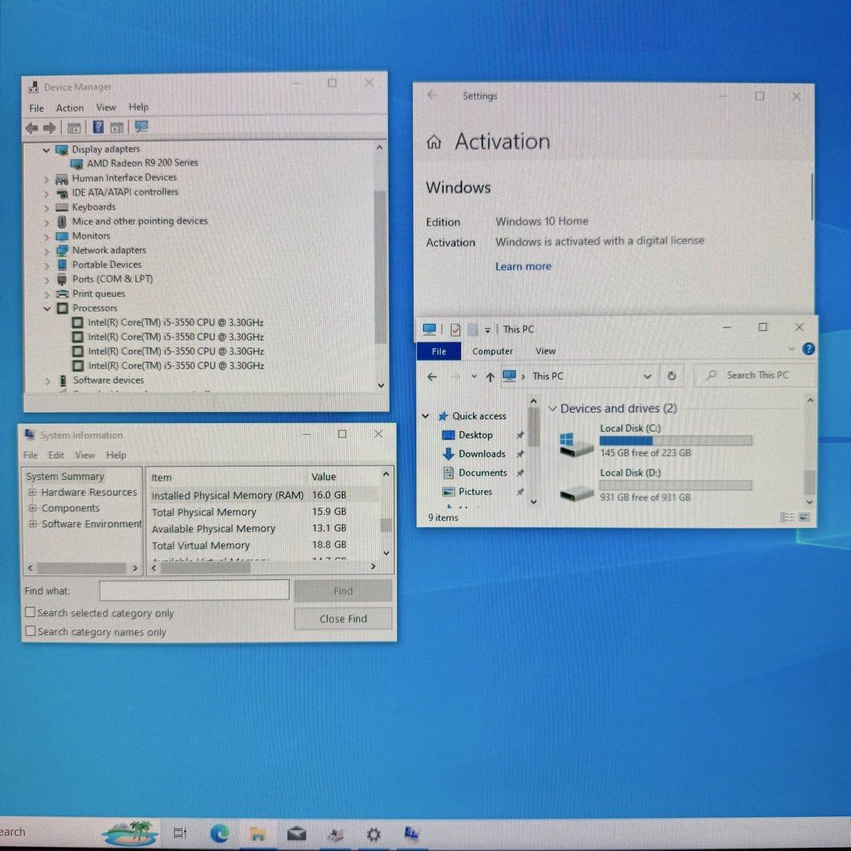Select Mice and other pointing devices node

click(x=140, y=221)
